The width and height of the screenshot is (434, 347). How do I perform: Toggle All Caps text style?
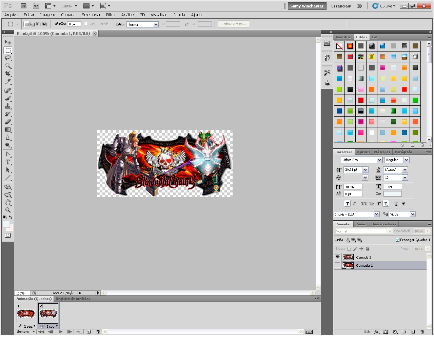364,204
